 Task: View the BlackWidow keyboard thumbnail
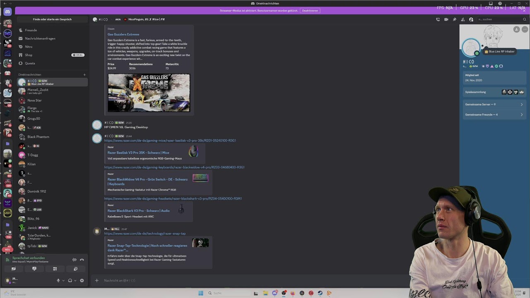coord(200,178)
